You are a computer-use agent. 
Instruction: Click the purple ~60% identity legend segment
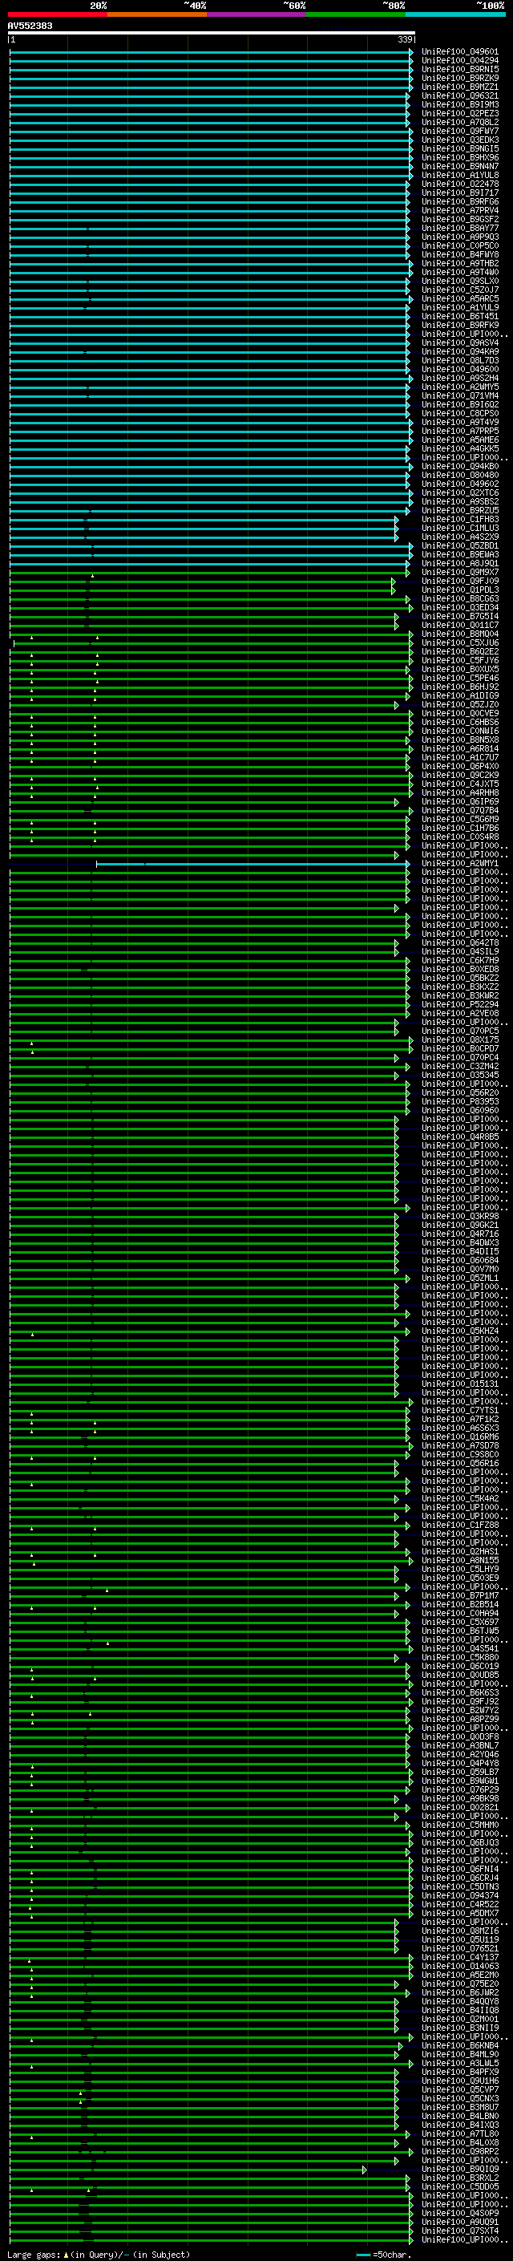(256, 14)
